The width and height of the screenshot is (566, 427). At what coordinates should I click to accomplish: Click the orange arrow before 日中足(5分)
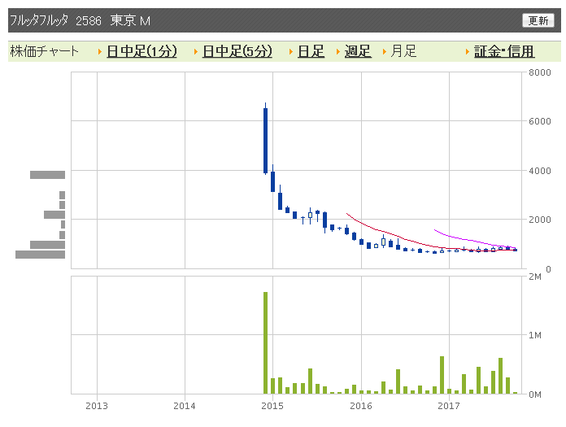(x=196, y=51)
